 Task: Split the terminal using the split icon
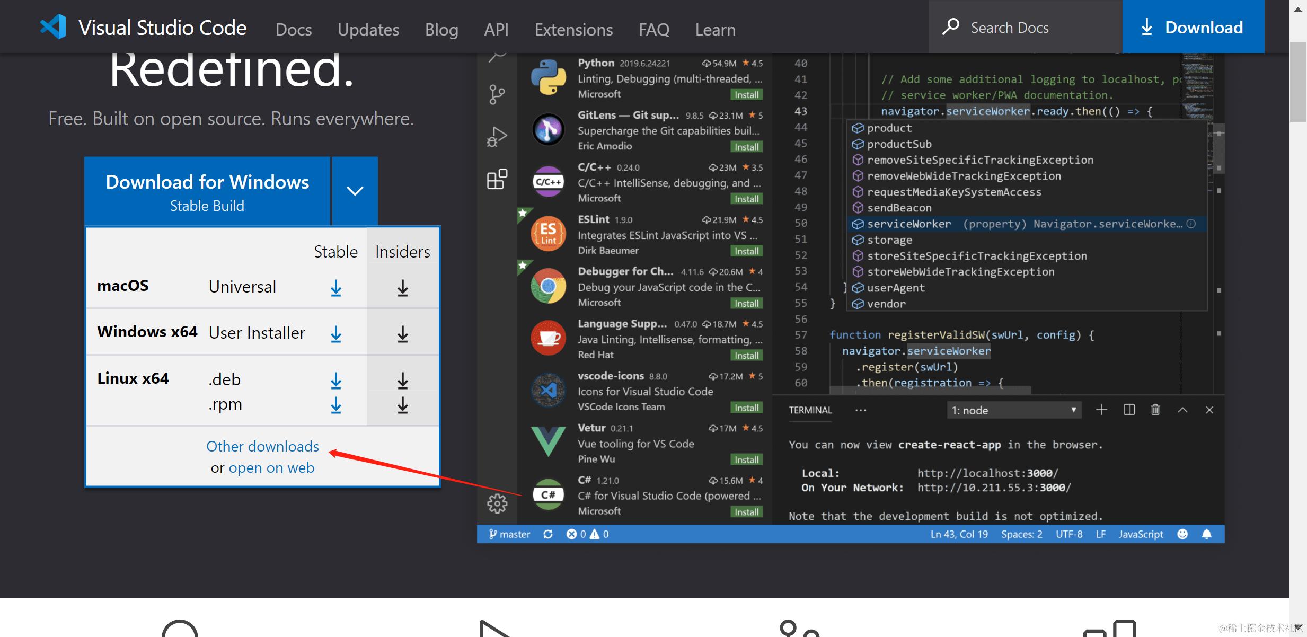point(1129,410)
